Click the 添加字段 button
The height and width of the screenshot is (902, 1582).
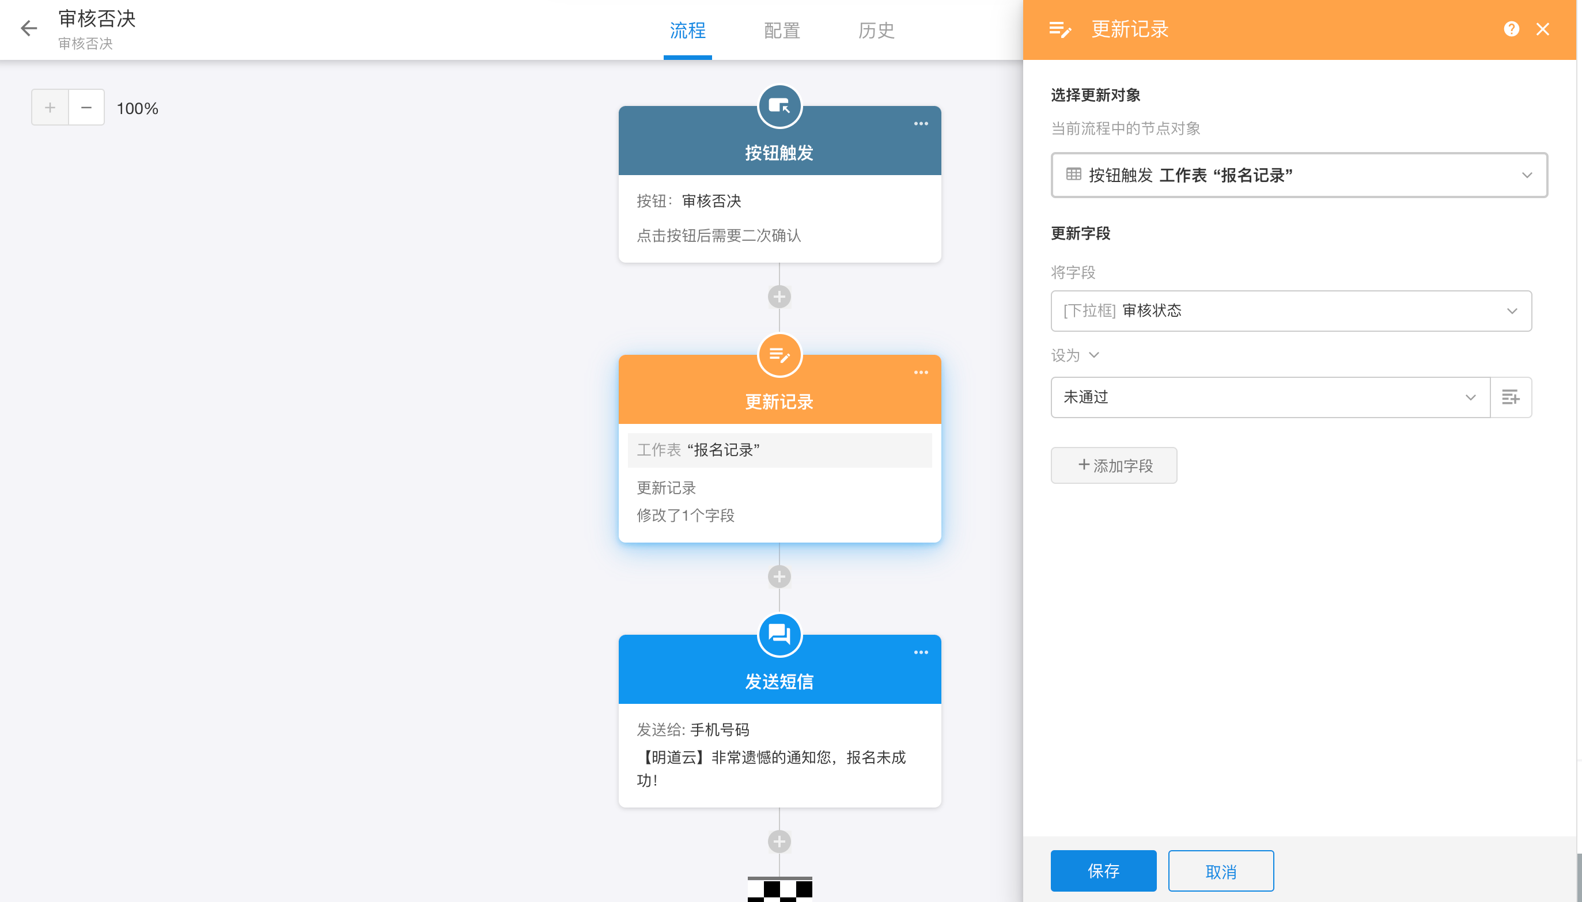coord(1114,465)
